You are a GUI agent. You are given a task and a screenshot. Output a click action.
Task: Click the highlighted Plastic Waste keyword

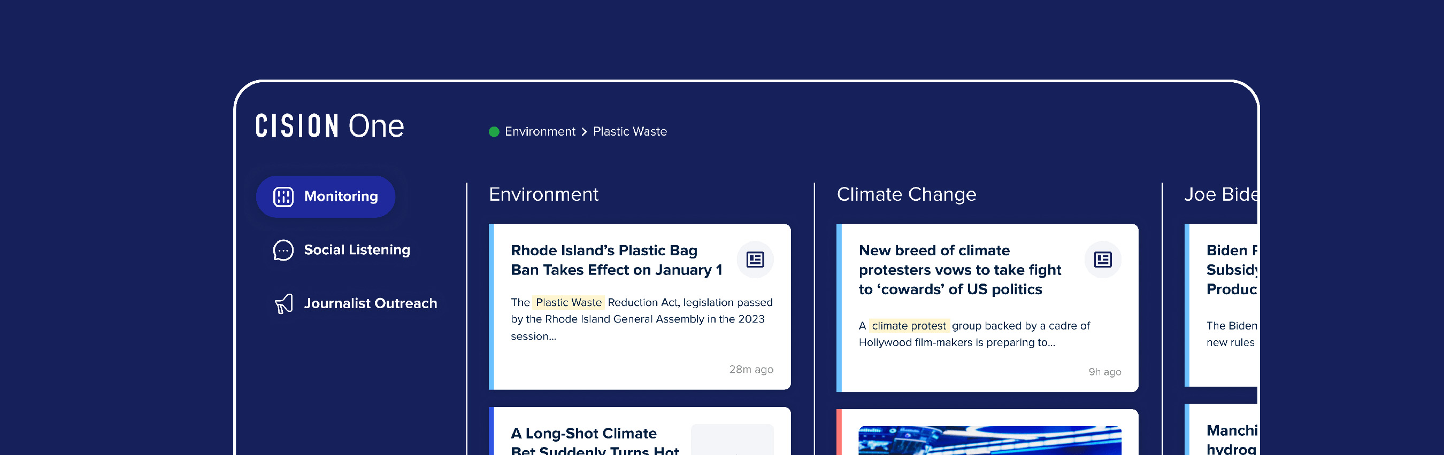click(x=569, y=302)
